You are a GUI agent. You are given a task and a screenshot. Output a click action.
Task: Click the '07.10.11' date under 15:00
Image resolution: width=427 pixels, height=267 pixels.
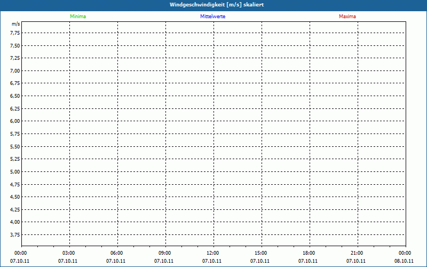[x=260, y=261]
